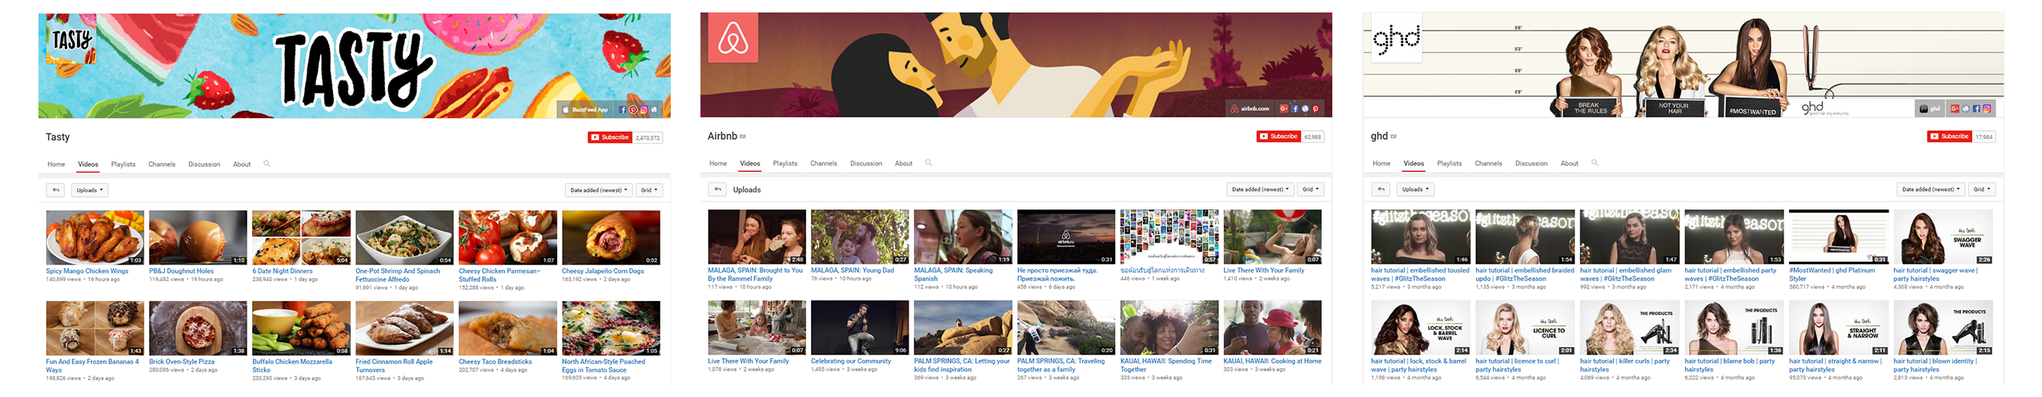This screenshot has width=2042, height=397.
Task: Open ghd's Date added (newest) sort dropdown
Action: (1931, 189)
